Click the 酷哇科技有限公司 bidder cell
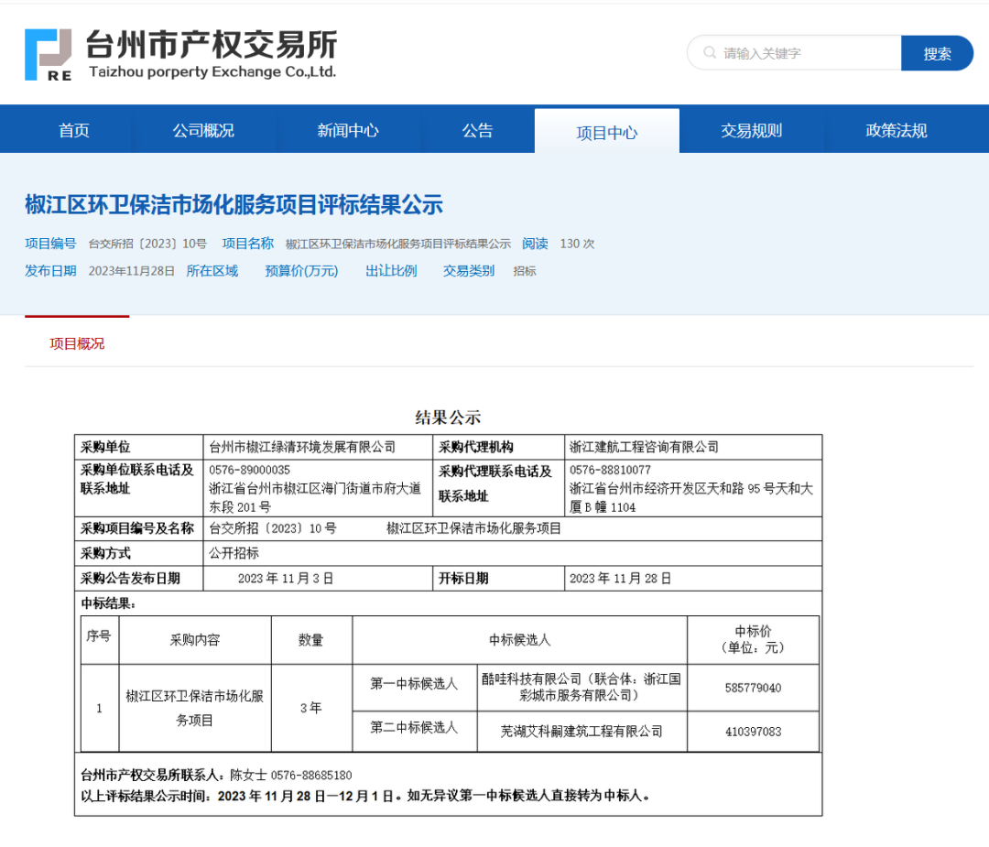The height and width of the screenshot is (847, 989). tap(581, 687)
